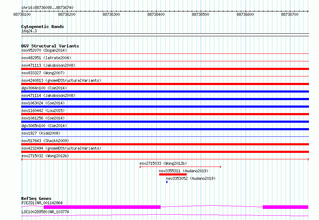Click ruler position 88736200
Image resolution: width=319 pixels, height=220 pixels.
67,14
